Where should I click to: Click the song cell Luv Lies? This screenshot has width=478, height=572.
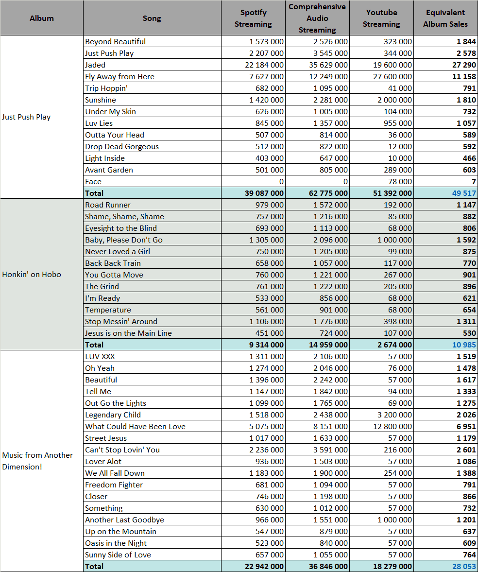click(152, 123)
